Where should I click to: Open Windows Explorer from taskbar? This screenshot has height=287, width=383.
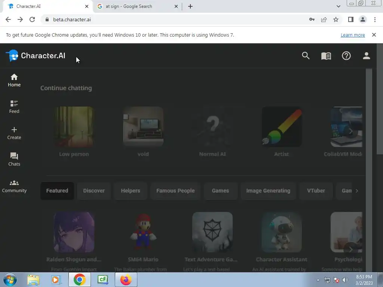[33, 280]
